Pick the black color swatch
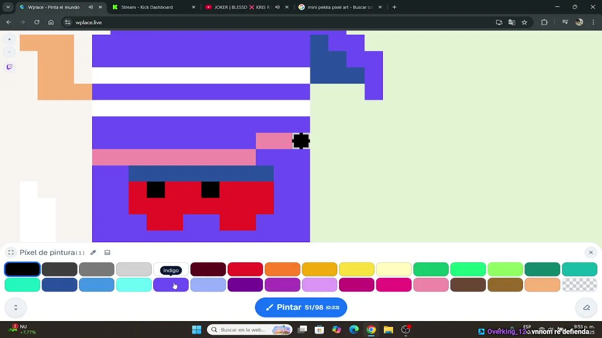 [22, 269]
